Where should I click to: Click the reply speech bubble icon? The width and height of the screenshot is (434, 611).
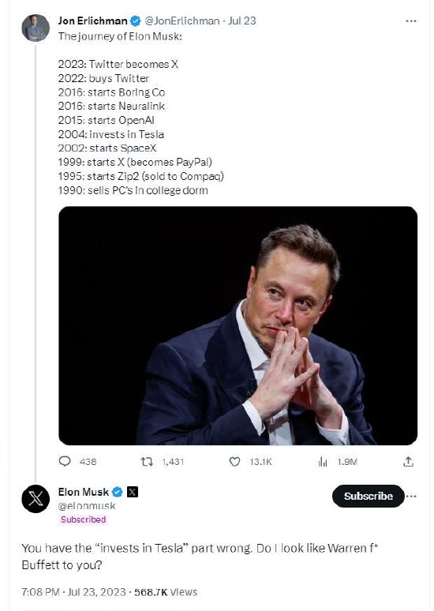pyautogui.click(x=65, y=461)
